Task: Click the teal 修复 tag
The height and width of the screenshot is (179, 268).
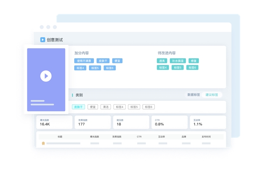Action: pos(193,61)
